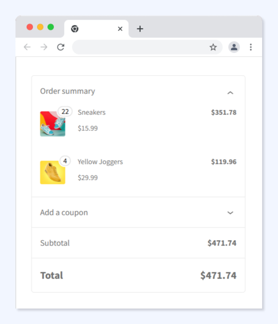Open the browser three-dot menu
278x324 pixels.
(x=251, y=47)
